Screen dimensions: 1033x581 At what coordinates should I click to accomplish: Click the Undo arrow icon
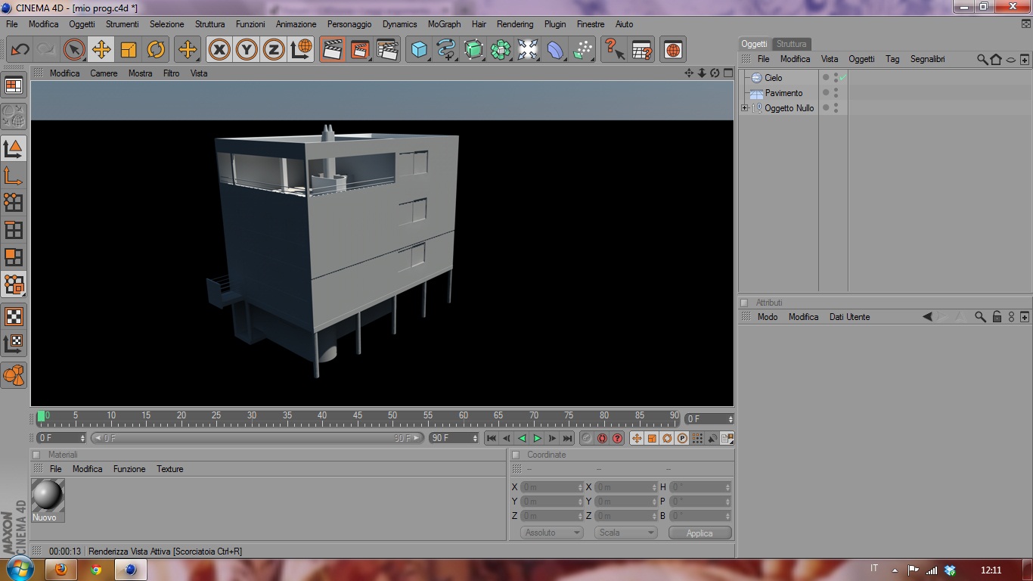(x=20, y=50)
